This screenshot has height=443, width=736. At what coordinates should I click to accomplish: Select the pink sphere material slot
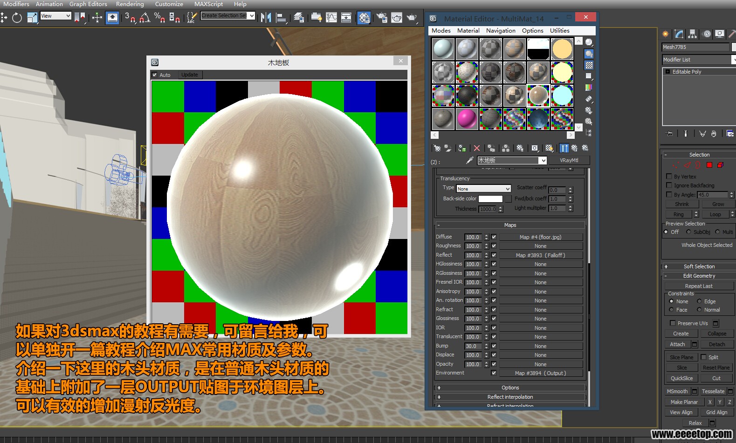(467, 119)
